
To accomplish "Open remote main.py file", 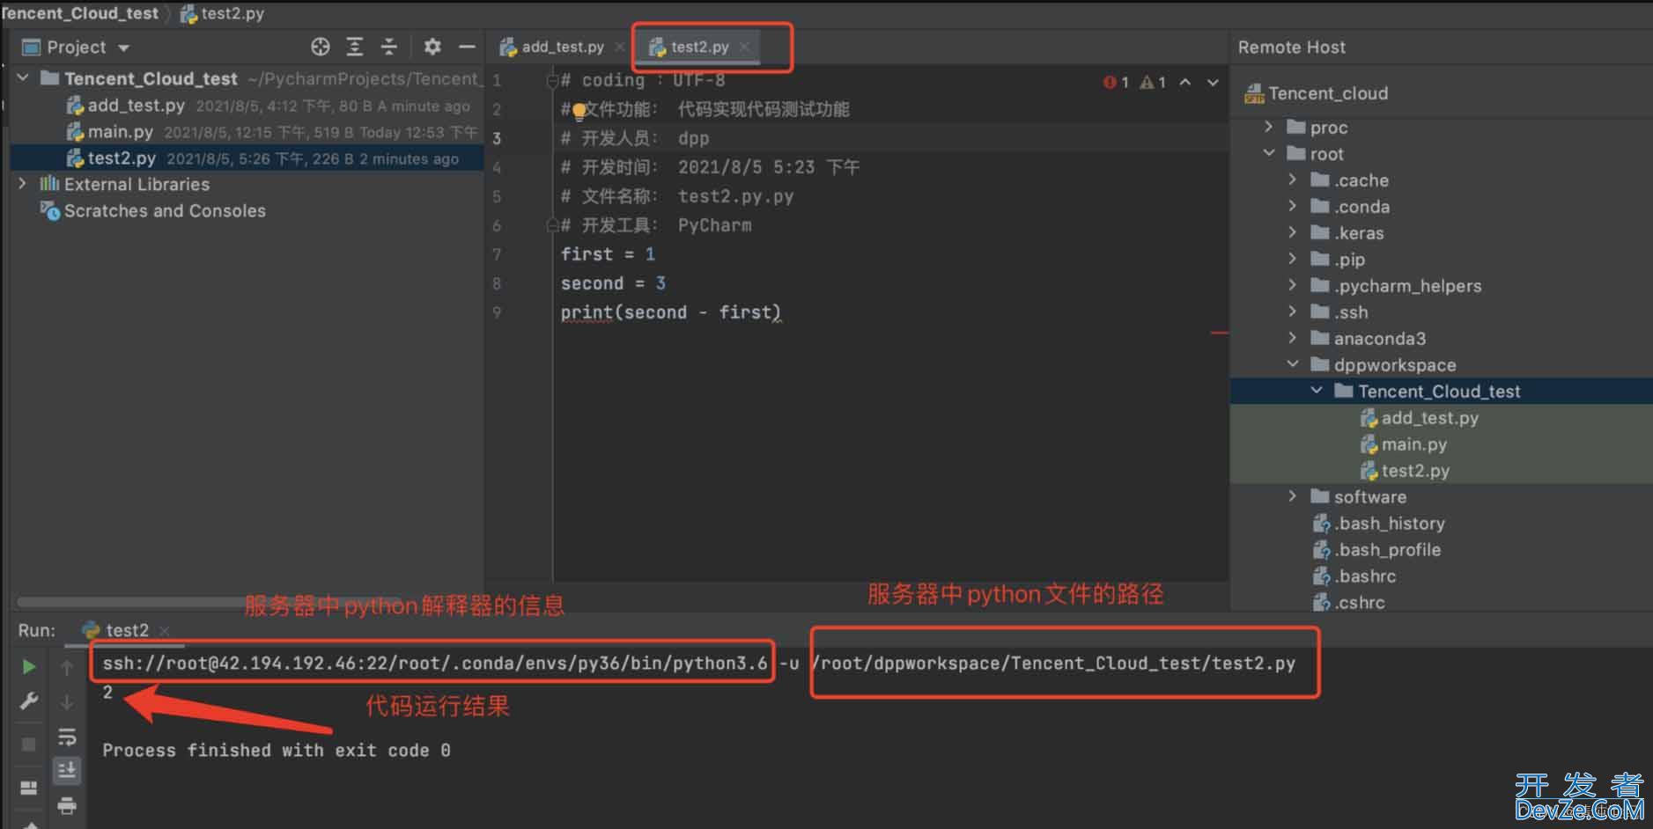I will [x=1404, y=444].
